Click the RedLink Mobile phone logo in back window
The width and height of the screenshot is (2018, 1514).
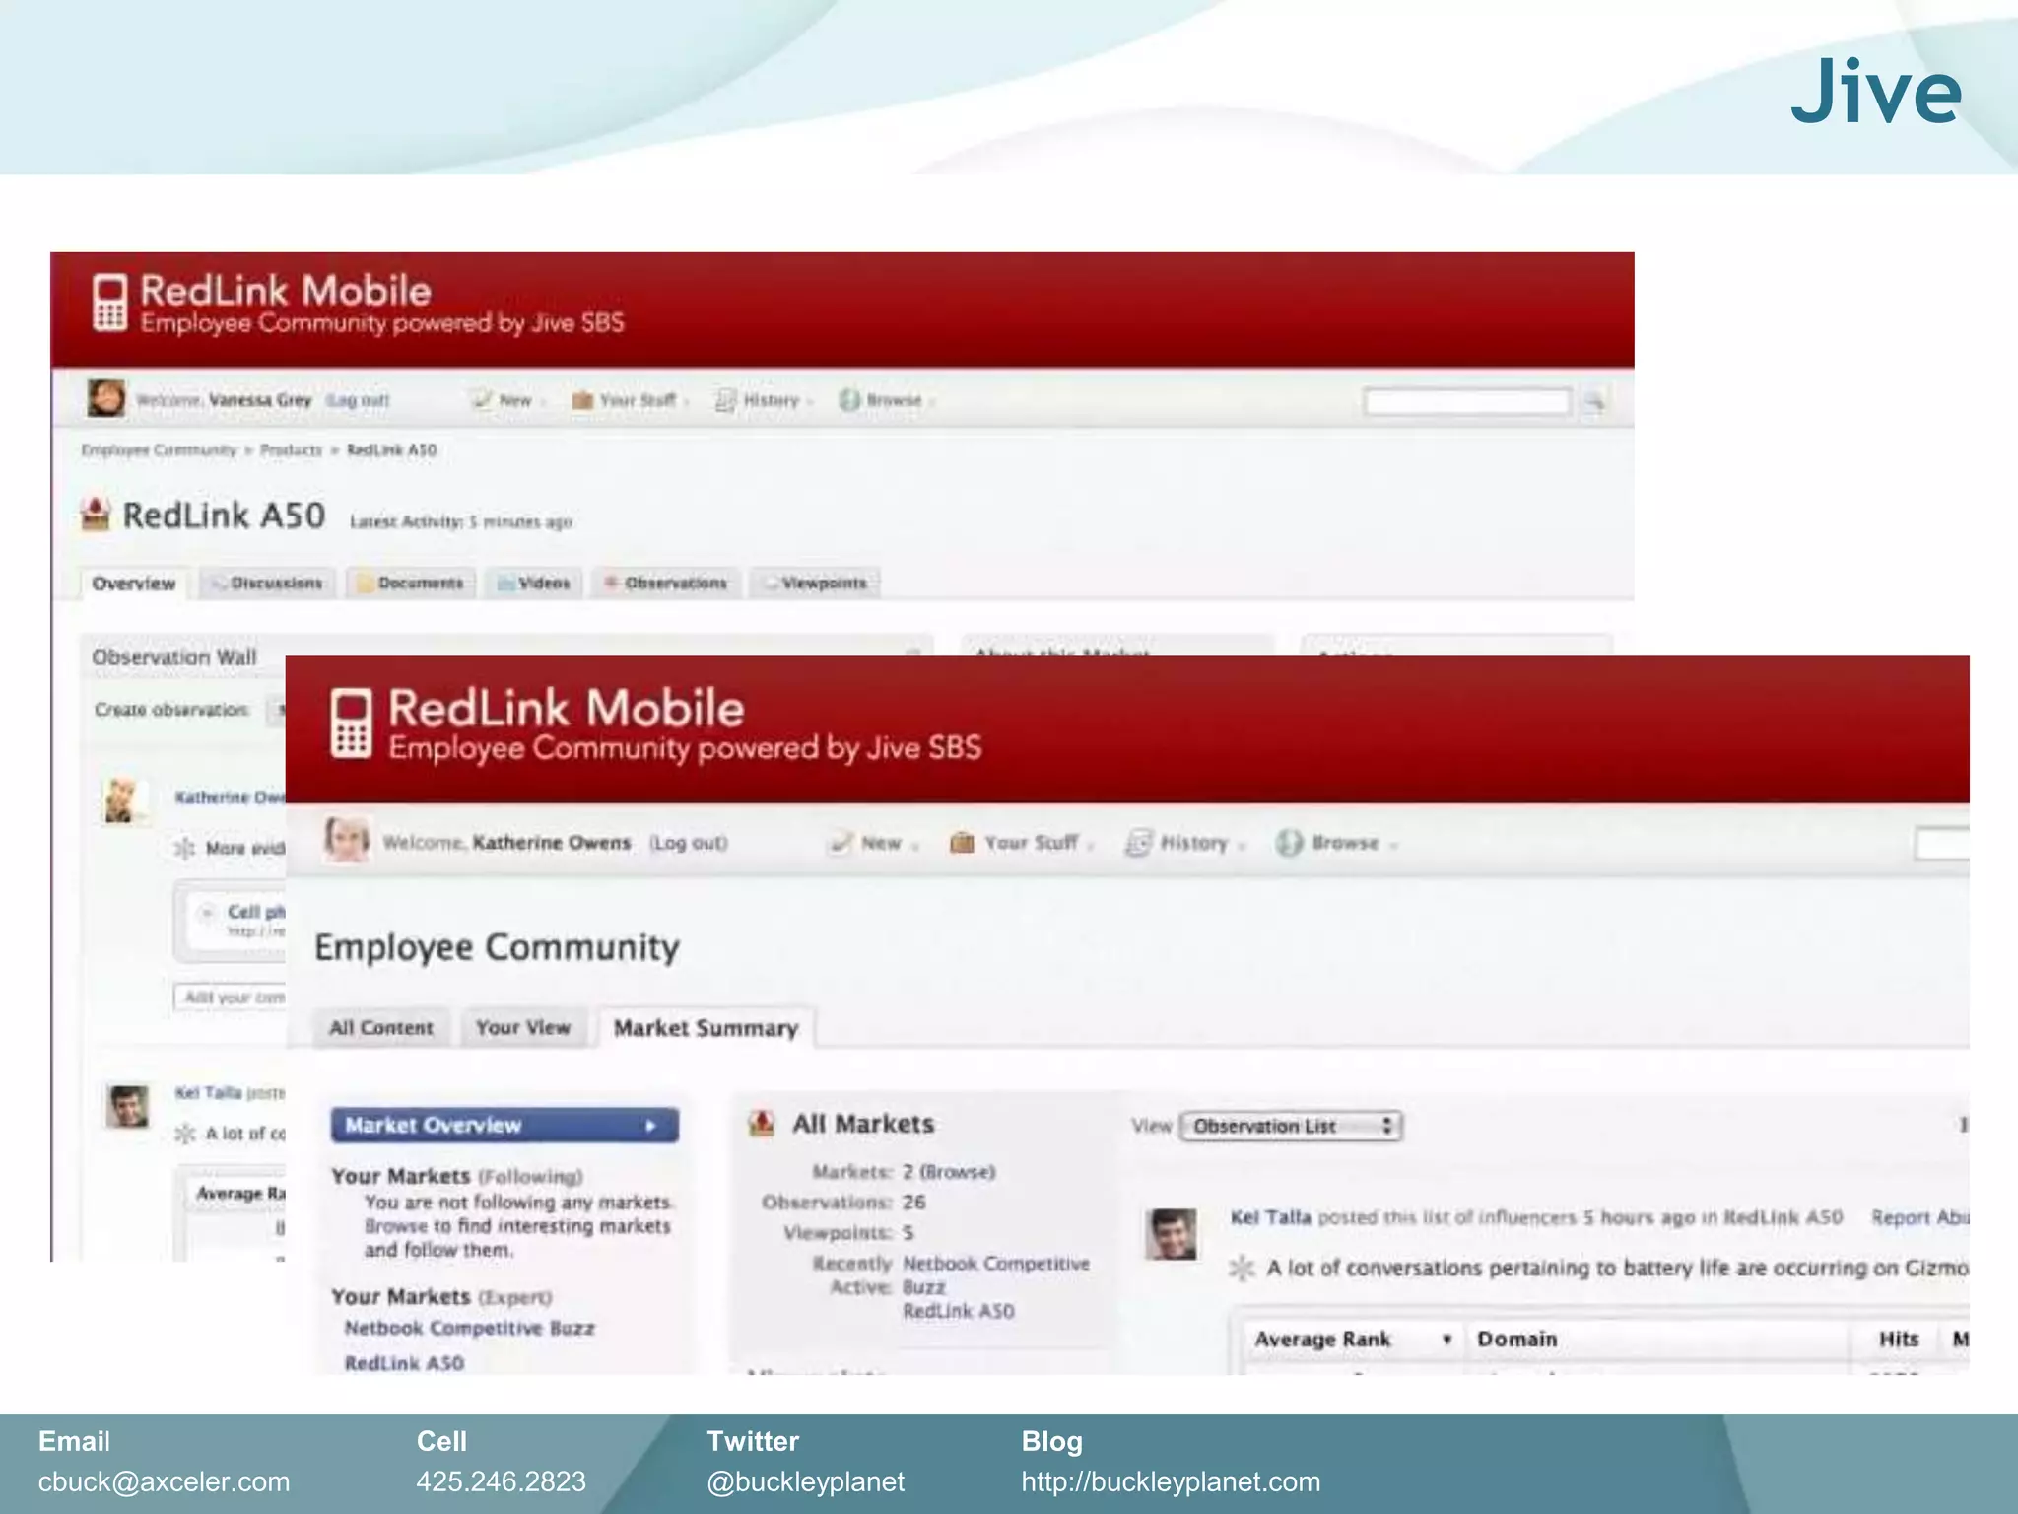109,302
